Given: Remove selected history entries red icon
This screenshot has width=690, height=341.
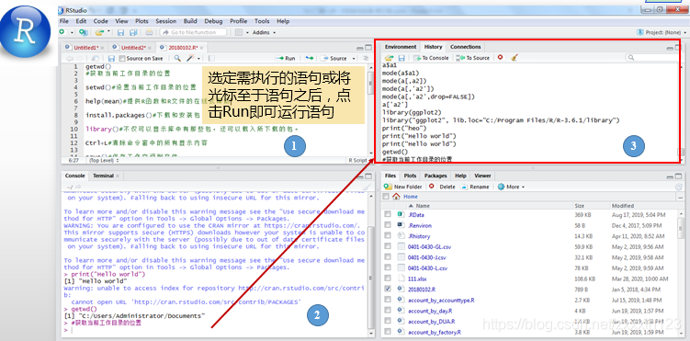Looking at the screenshot, I should [501, 57].
